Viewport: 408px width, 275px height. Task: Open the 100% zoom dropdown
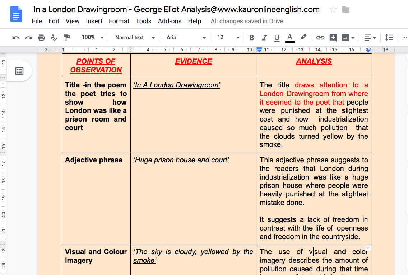(93, 38)
